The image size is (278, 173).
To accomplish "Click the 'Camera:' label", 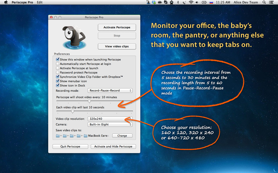I will 61,125.
